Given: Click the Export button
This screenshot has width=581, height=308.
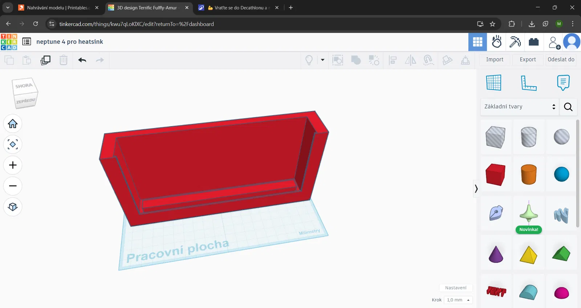Looking at the screenshot, I should point(528,60).
